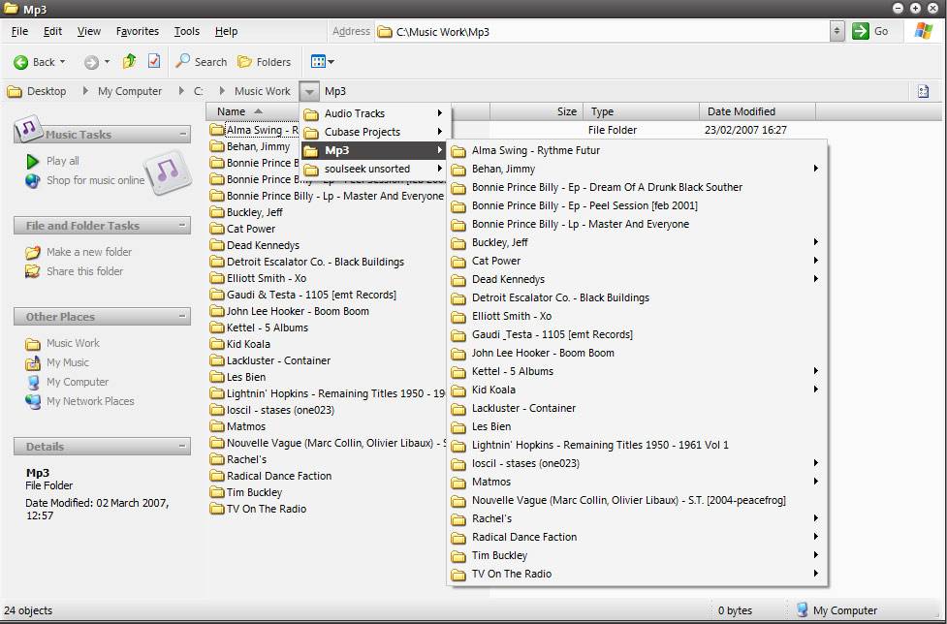
Task: Choose TV On The Radio in the Mp3 submenu
Action: 637,574
